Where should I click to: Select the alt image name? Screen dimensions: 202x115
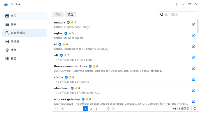(x=56, y=55)
